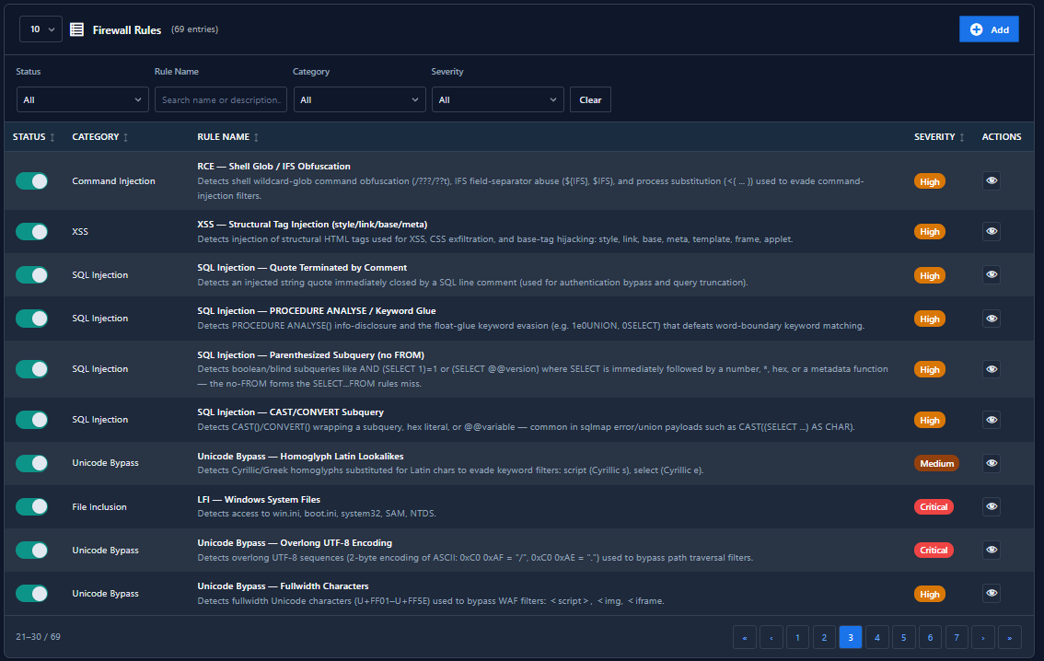Image resolution: width=1044 pixels, height=661 pixels.
Task: Expand the Category filter dropdown
Action: pos(360,99)
